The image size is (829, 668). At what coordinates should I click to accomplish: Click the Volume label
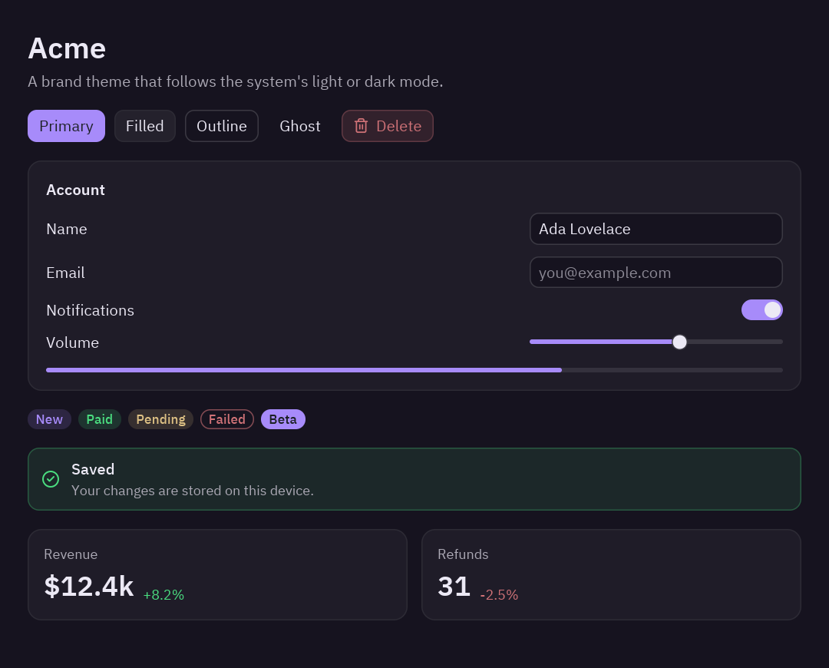72,342
